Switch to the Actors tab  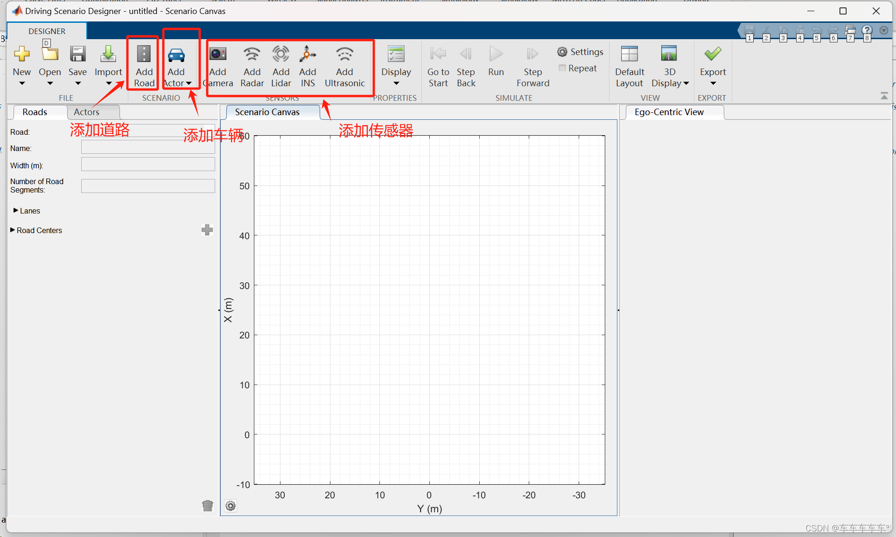87,112
